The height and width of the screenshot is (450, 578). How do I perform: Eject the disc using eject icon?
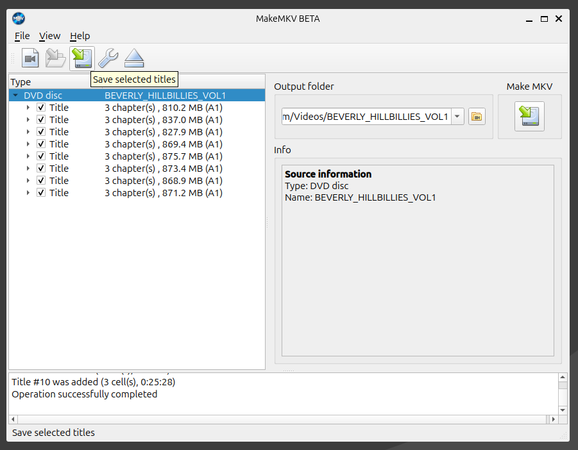(x=134, y=58)
